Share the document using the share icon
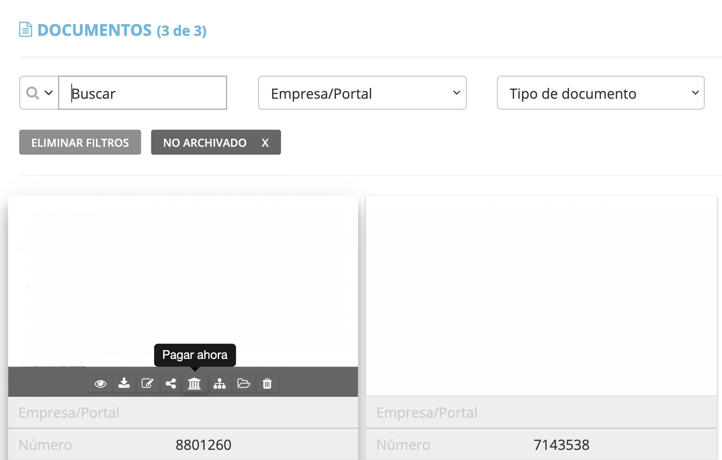The width and height of the screenshot is (722, 460). (171, 384)
